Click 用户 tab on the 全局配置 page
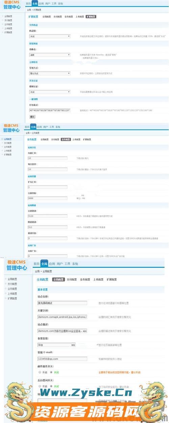 59,264
